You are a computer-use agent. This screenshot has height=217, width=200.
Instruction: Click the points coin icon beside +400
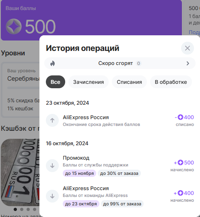[x=180, y=193]
